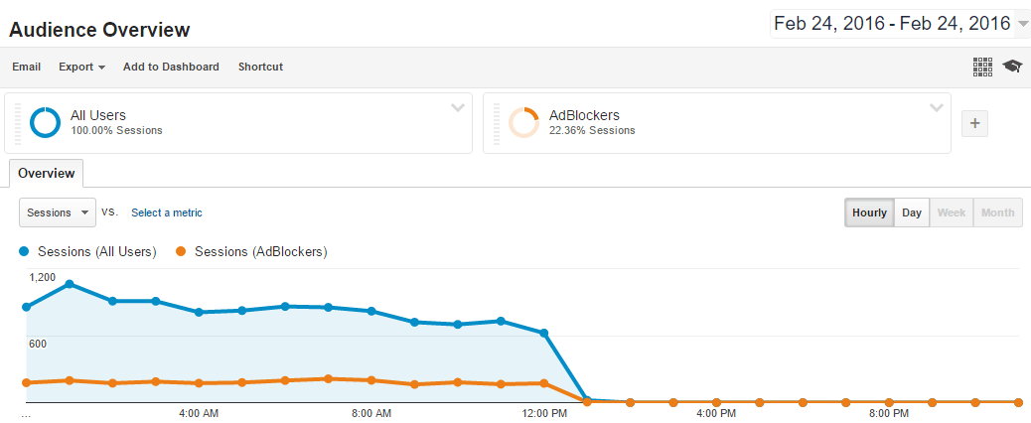Add a new segment with plus button
This screenshot has height=423, width=1031.
pos(974,123)
